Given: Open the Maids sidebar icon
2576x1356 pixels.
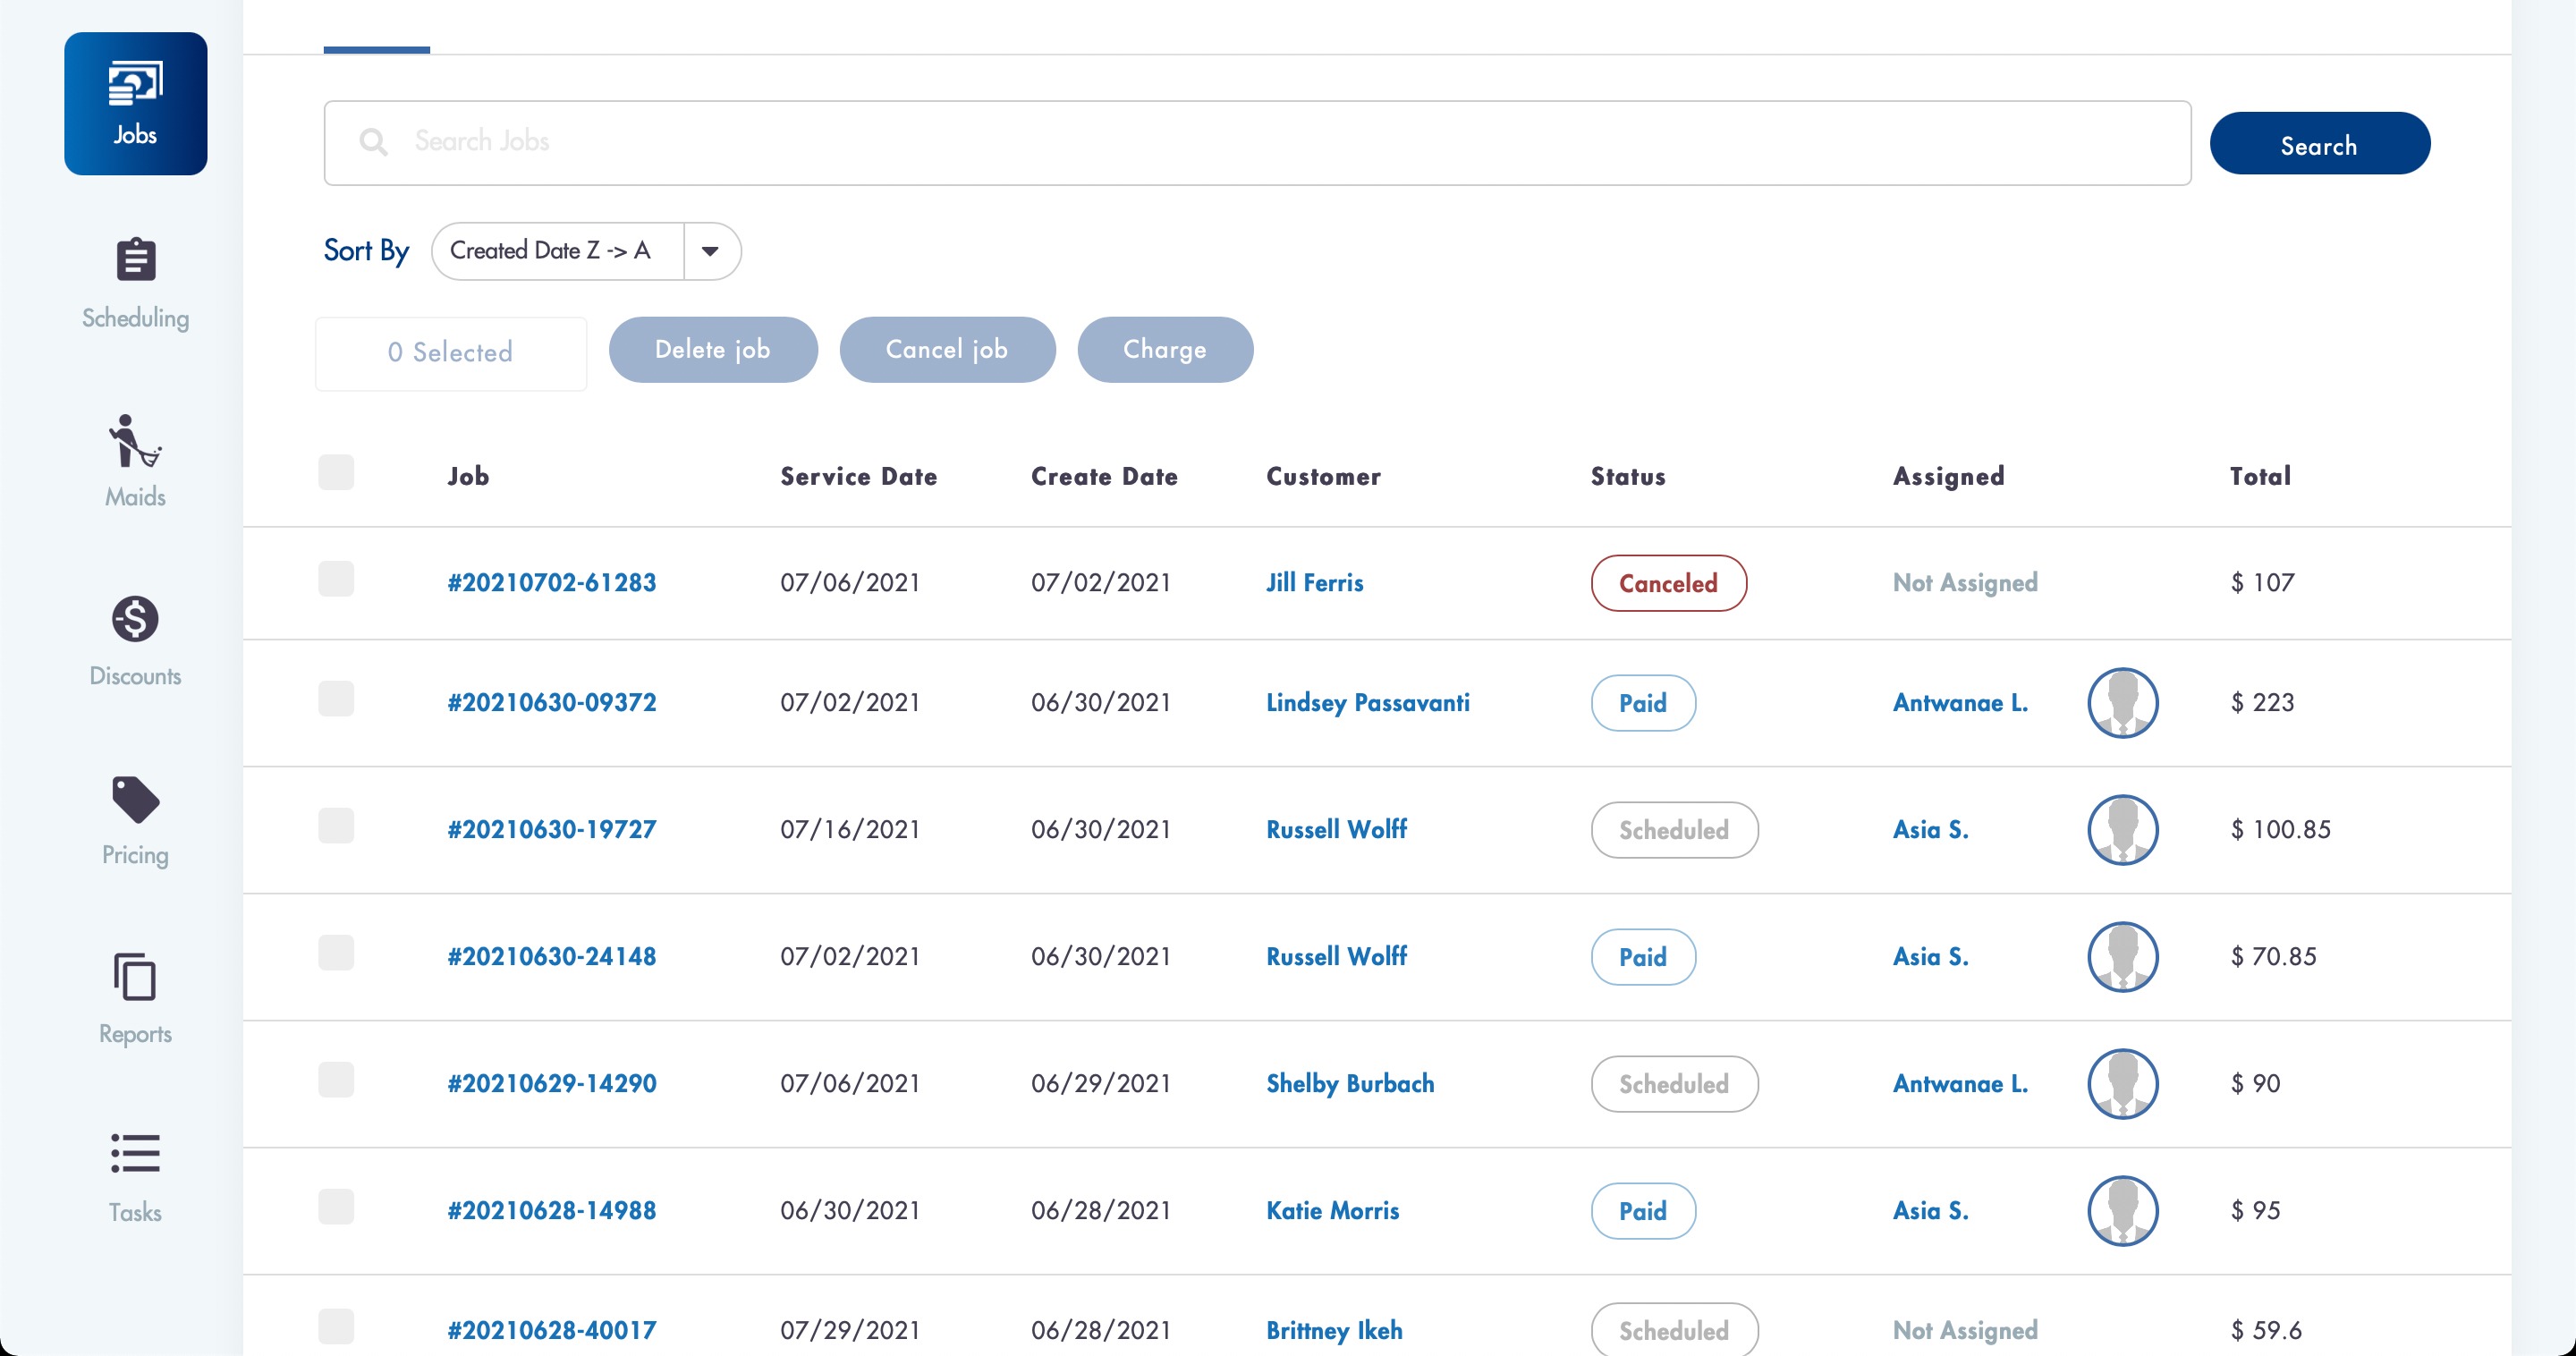Looking at the screenshot, I should click(x=135, y=440).
